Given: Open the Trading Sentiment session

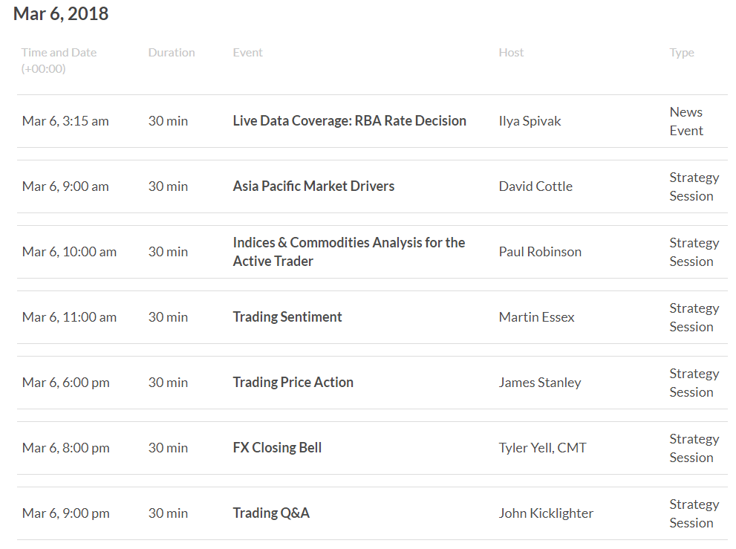Looking at the screenshot, I should pos(287,317).
